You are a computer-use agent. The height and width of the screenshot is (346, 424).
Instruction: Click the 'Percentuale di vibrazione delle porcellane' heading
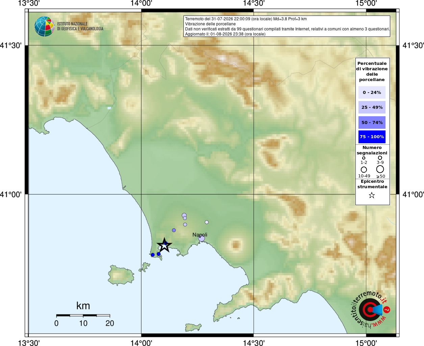pos(372,72)
